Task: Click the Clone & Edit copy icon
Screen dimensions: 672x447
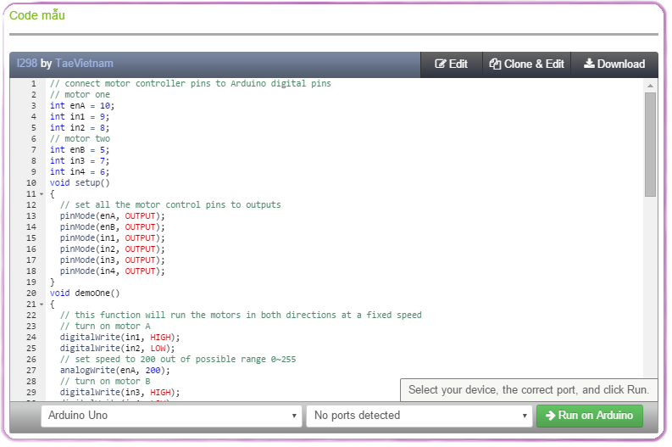Action: (x=495, y=64)
